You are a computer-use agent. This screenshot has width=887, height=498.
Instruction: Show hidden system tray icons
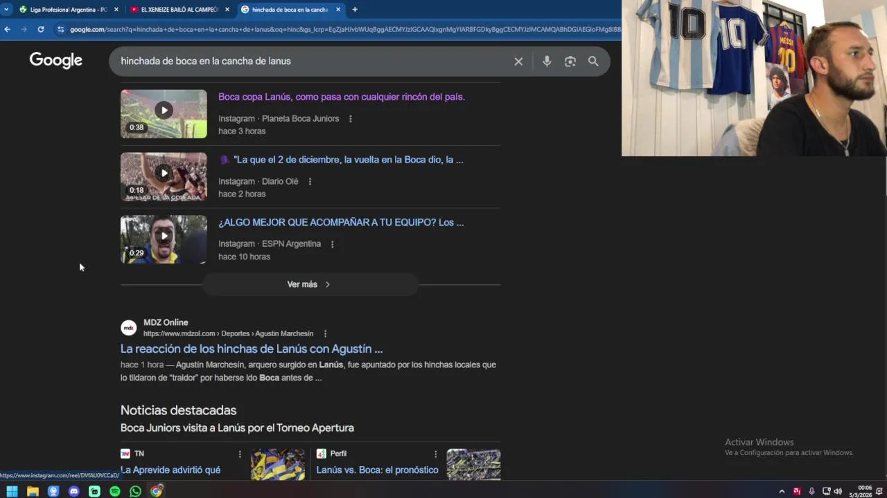(782, 491)
